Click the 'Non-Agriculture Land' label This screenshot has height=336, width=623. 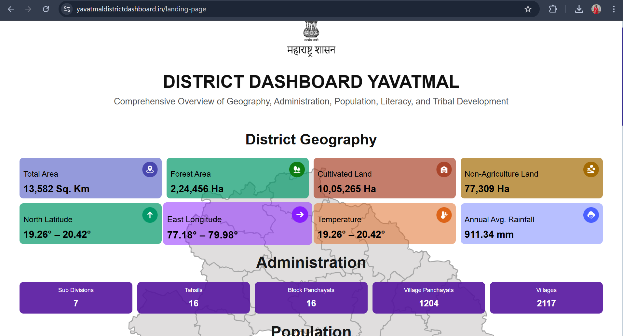point(501,174)
